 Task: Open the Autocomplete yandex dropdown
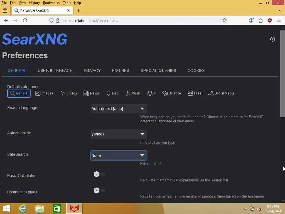click(x=119, y=134)
